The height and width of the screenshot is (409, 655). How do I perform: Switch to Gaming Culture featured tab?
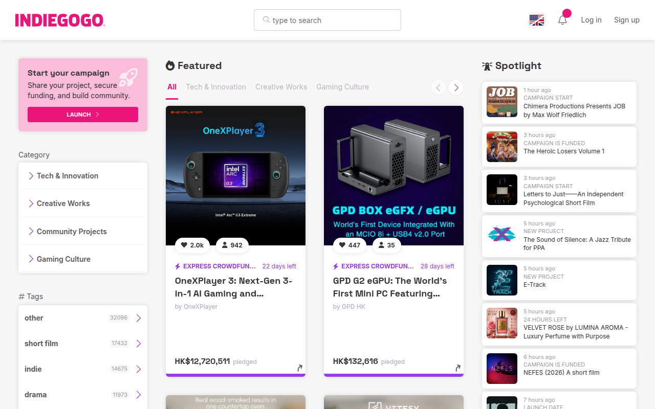pos(342,87)
